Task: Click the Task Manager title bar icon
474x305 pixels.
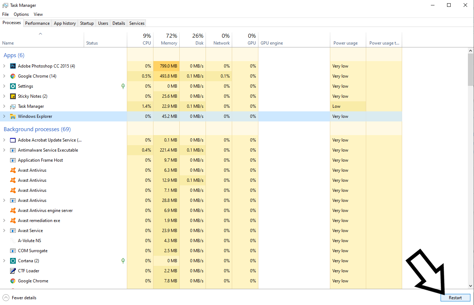Action: point(5,5)
